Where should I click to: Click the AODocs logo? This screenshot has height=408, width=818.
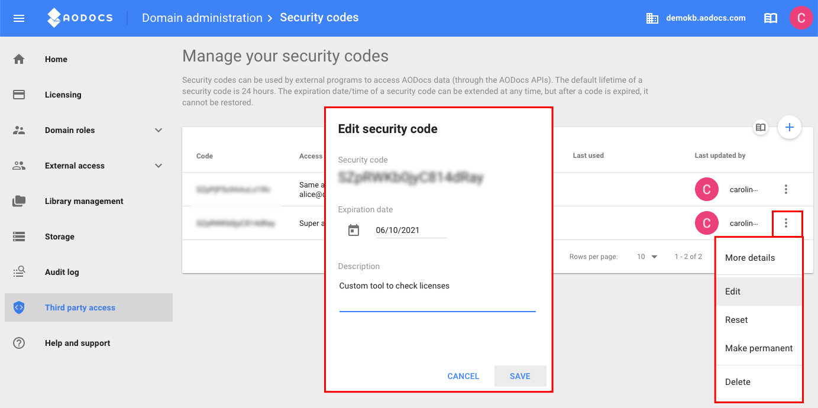pos(80,18)
